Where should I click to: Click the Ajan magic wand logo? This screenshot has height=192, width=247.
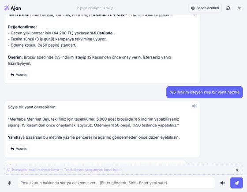tap(7, 8)
